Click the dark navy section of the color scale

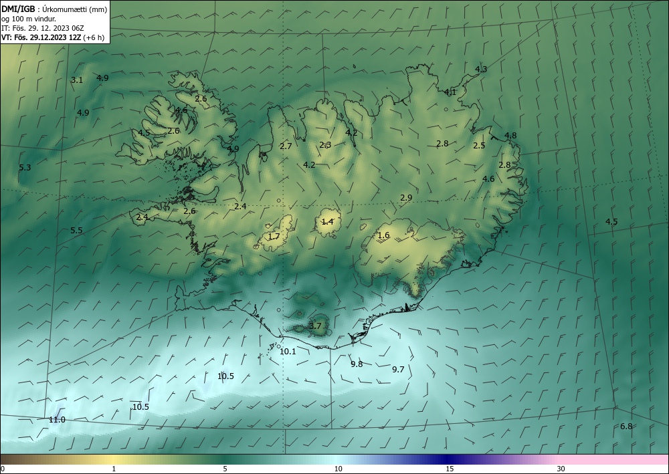(x=448, y=459)
